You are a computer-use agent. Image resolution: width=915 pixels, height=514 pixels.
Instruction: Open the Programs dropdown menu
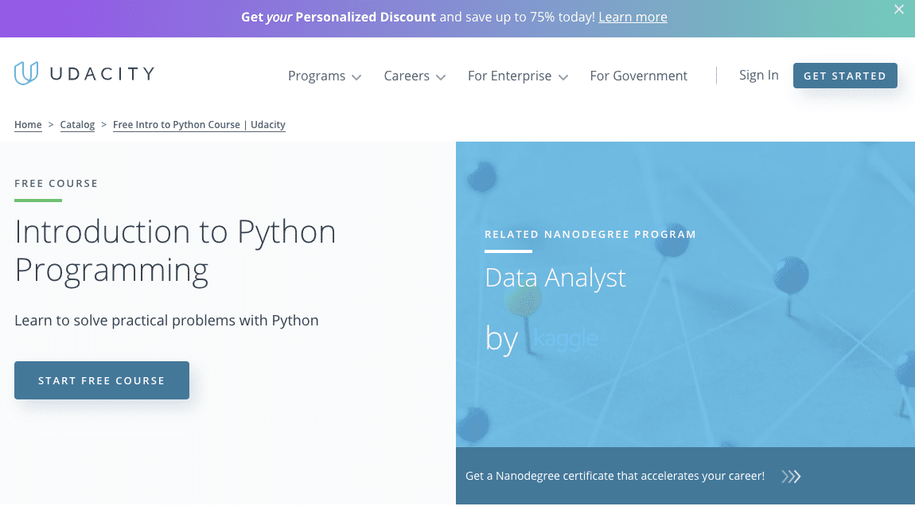pyautogui.click(x=324, y=76)
